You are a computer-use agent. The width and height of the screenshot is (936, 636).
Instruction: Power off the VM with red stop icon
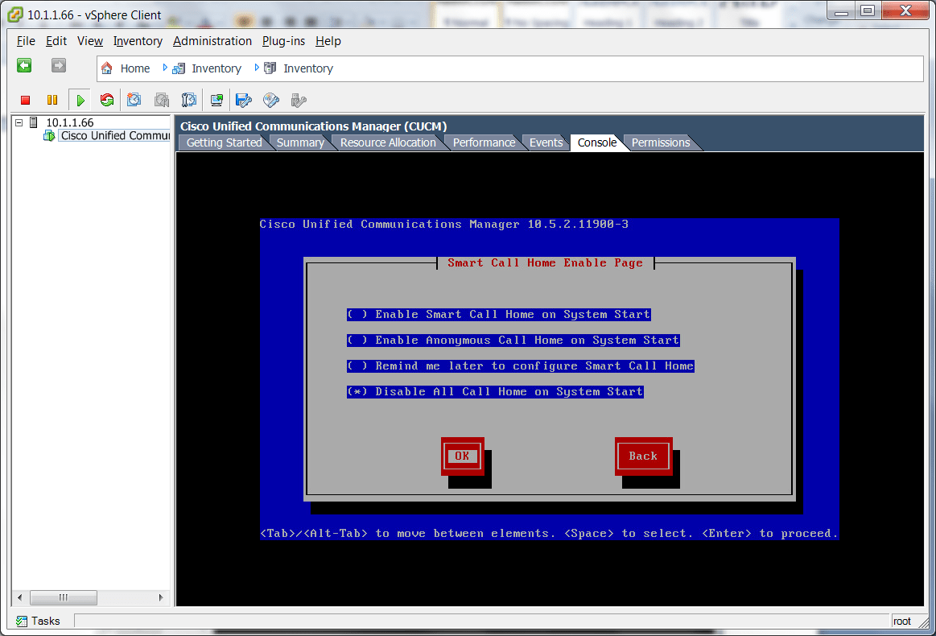25,101
